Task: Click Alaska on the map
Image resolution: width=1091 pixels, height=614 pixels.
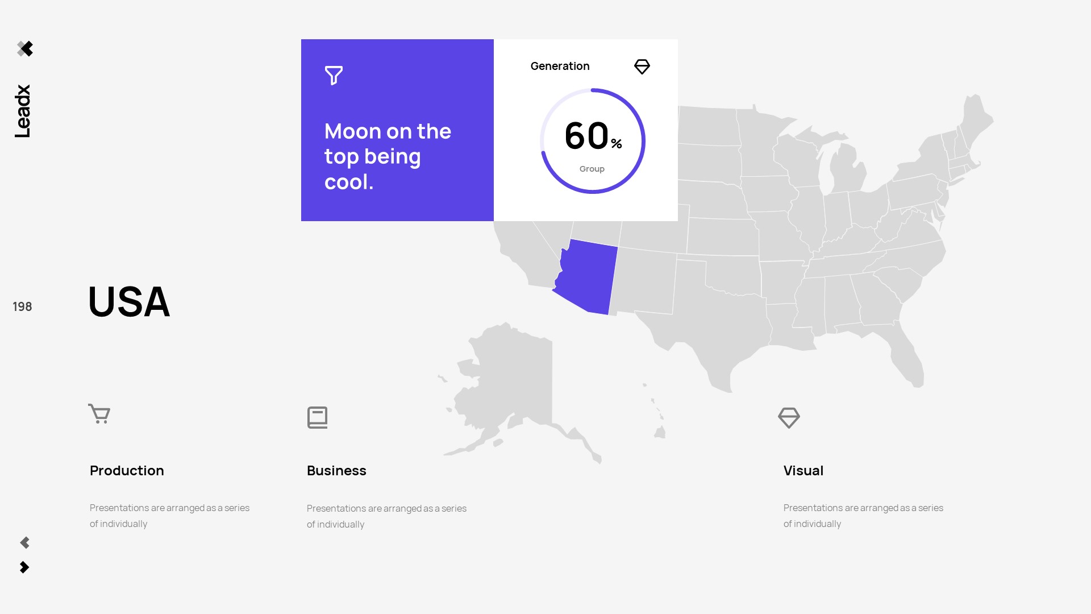Action: pyautogui.click(x=511, y=387)
